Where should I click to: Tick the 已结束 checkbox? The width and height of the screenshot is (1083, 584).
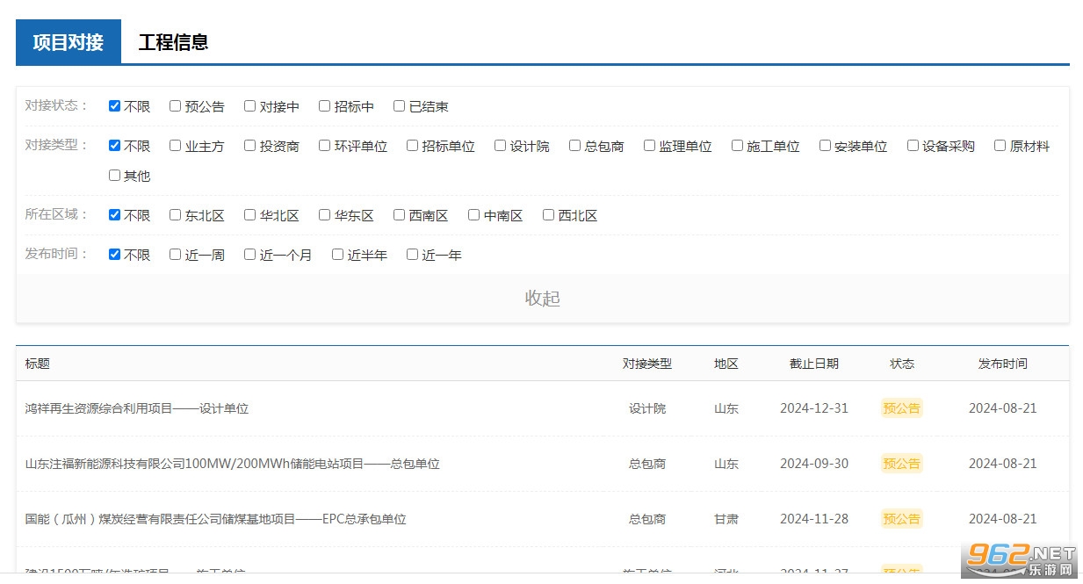[400, 106]
